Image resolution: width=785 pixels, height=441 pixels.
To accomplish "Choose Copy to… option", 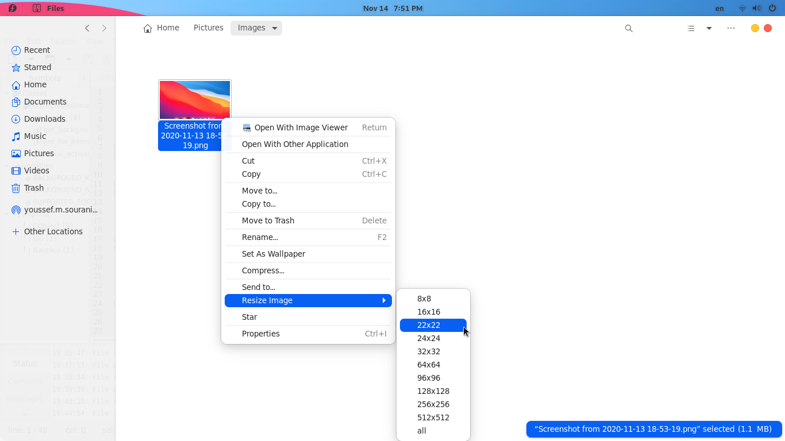I will (x=308, y=204).
